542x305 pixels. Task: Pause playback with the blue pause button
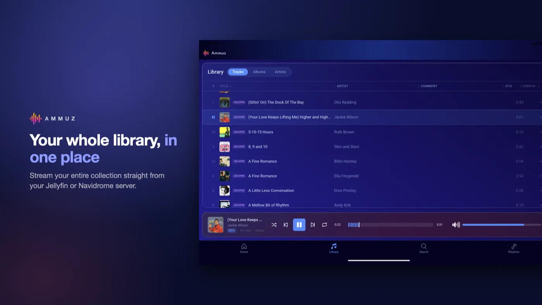299,225
